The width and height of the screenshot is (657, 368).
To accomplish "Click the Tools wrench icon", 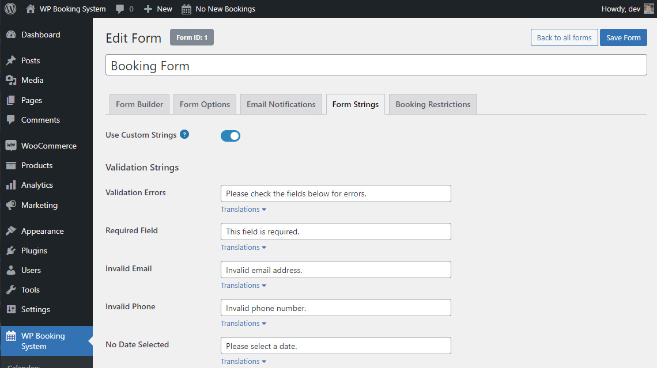I will (12, 290).
